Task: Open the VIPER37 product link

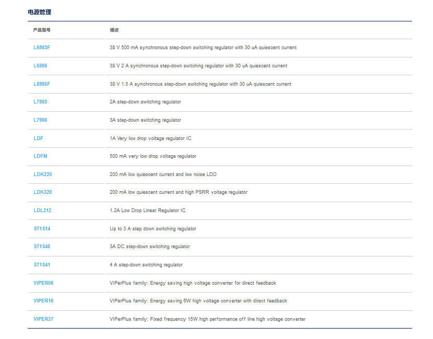Action: tap(43, 319)
